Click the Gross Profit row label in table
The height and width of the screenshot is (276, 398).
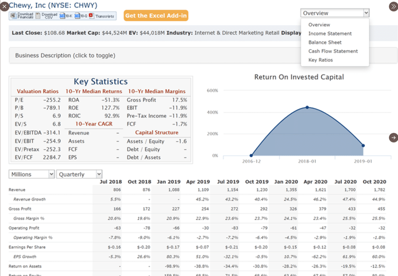coord(20,209)
